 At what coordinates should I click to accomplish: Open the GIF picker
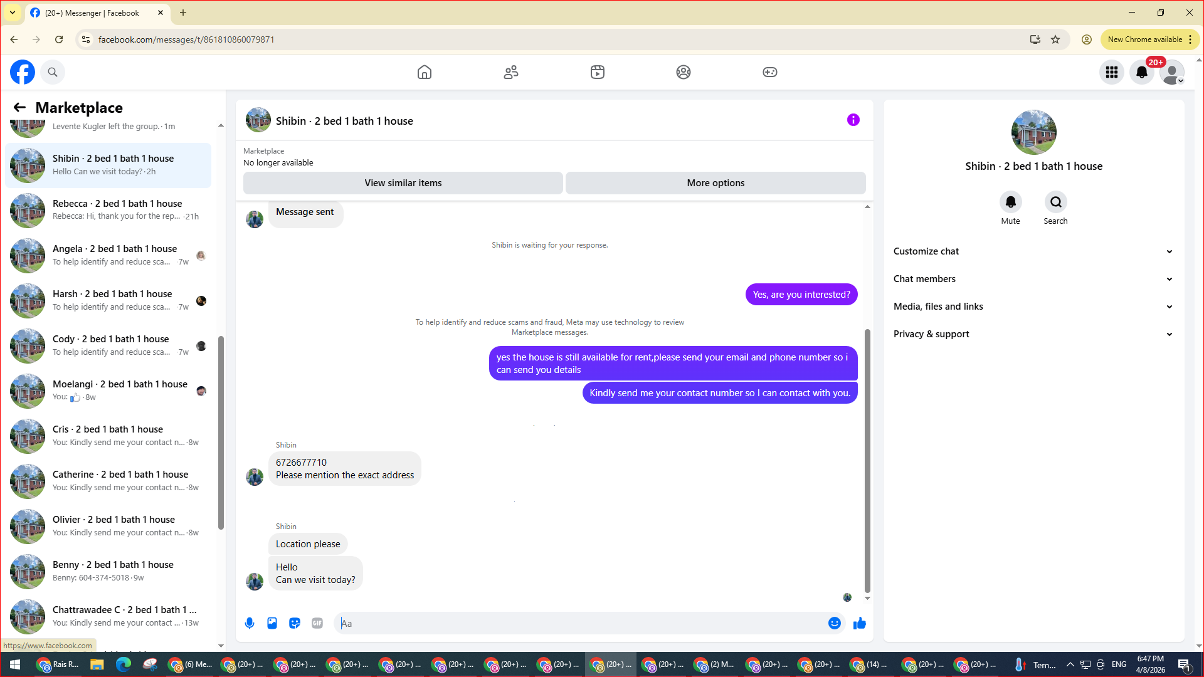click(317, 623)
